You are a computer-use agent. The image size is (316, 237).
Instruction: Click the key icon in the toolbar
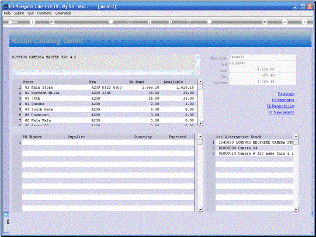(x=13, y=22)
